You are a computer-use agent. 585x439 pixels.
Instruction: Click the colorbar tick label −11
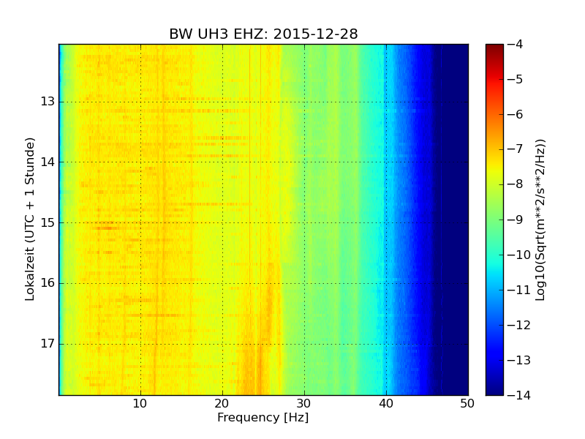pyautogui.click(x=519, y=290)
